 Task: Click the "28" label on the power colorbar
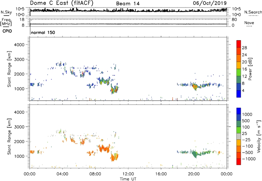coord(244,48)
